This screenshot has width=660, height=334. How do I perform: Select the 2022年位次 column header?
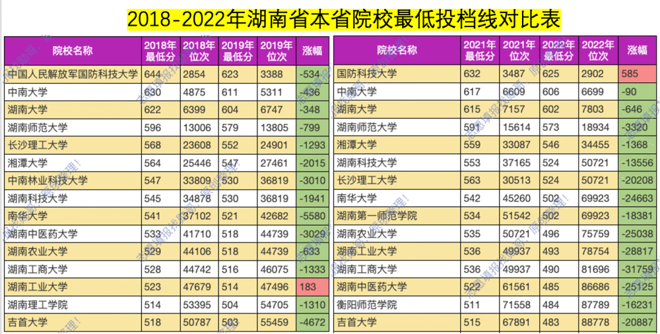tap(598, 51)
